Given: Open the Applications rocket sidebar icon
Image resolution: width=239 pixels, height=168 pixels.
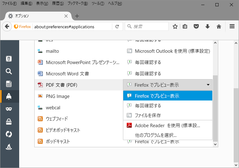Looking at the screenshot, I should (9, 96).
